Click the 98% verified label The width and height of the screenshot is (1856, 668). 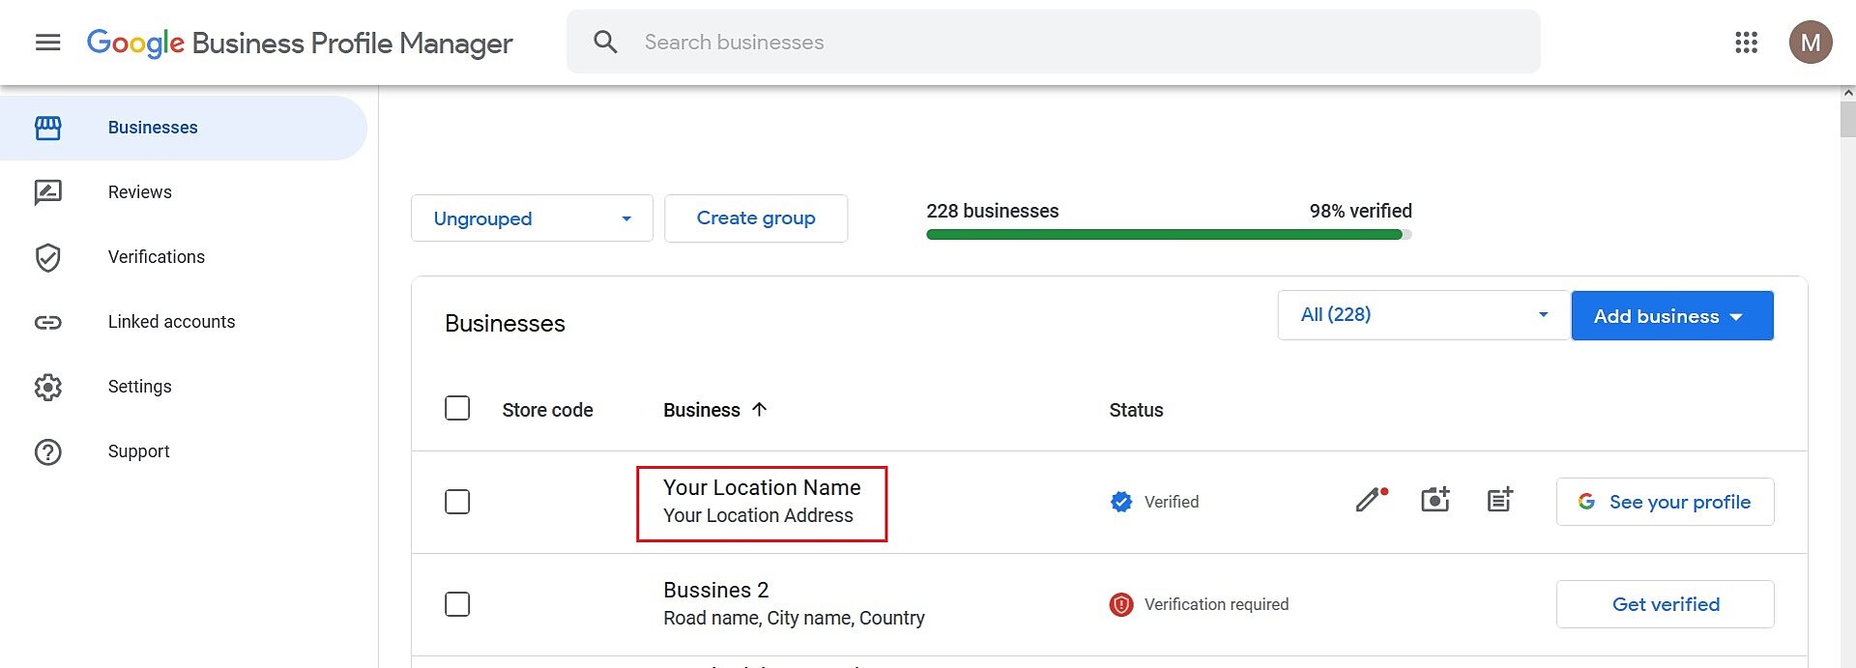[1360, 211]
